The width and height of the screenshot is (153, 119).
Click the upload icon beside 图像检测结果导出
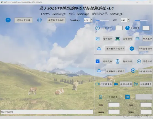(x=99, y=48)
